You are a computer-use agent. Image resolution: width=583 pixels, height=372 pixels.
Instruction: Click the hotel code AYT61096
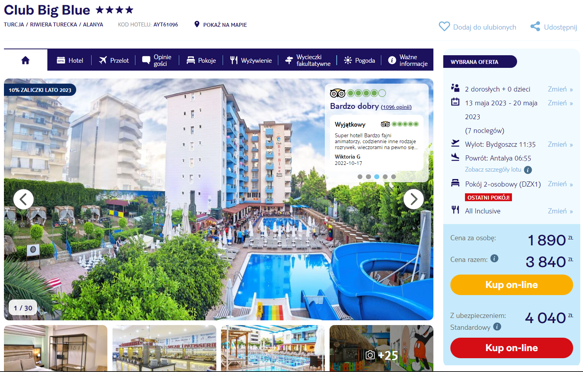click(166, 24)
